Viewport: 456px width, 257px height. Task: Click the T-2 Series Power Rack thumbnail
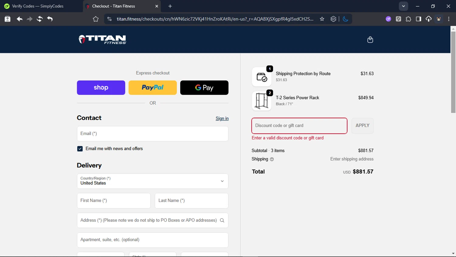coord(261,101)
